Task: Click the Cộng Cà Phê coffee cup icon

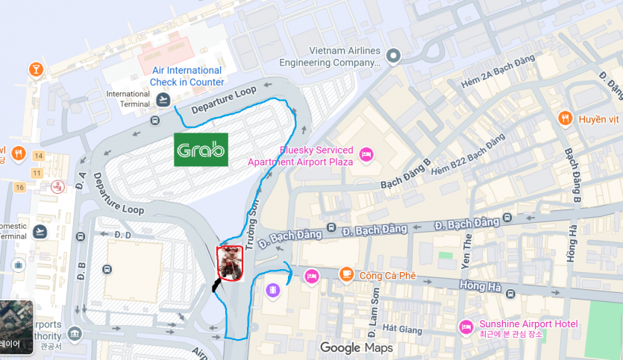Action: (346, 274)
